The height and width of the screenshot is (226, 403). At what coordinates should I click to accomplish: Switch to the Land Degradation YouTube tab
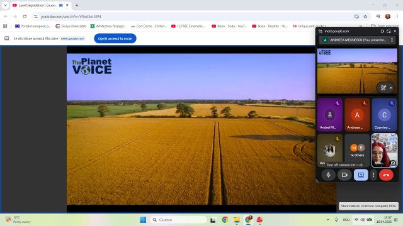37,6
